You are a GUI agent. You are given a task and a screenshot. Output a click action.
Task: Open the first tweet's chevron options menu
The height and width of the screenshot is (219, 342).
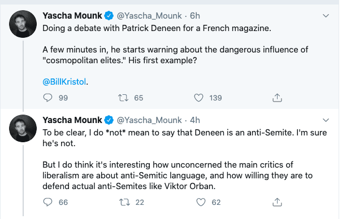pyautogui.click(x=326, y=16)
